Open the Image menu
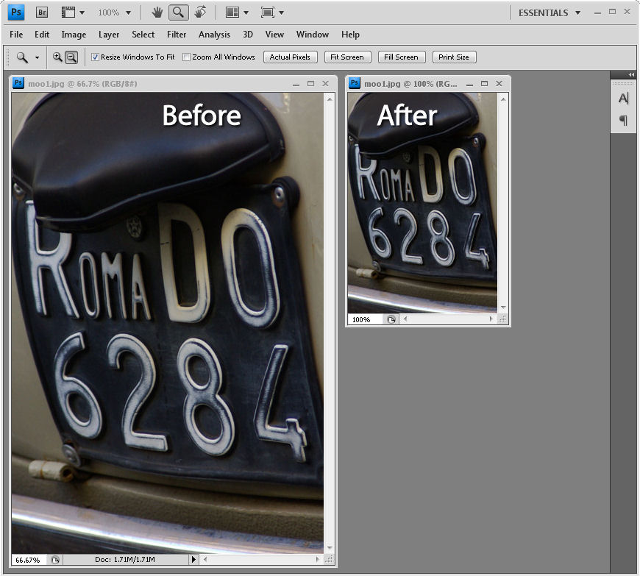The image size is (640, 576). (74, 35)
